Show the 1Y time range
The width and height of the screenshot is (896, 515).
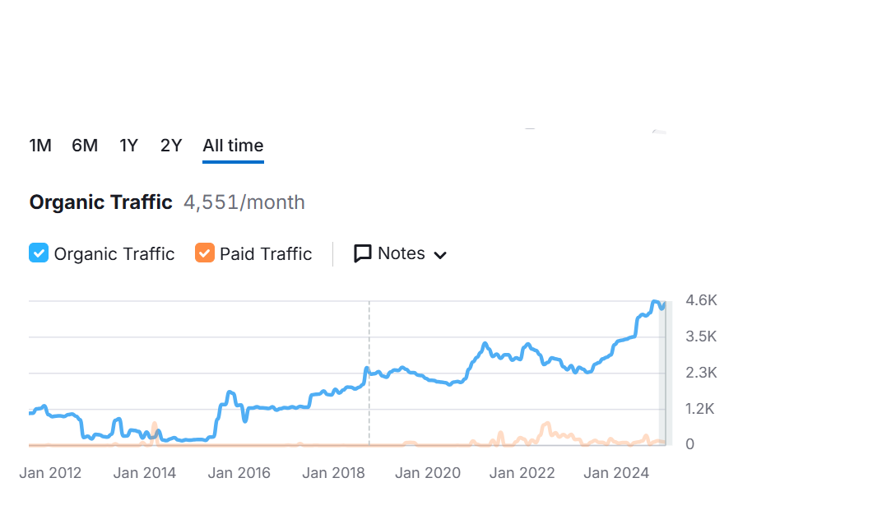pyautogui.click(x=128, y=146)
